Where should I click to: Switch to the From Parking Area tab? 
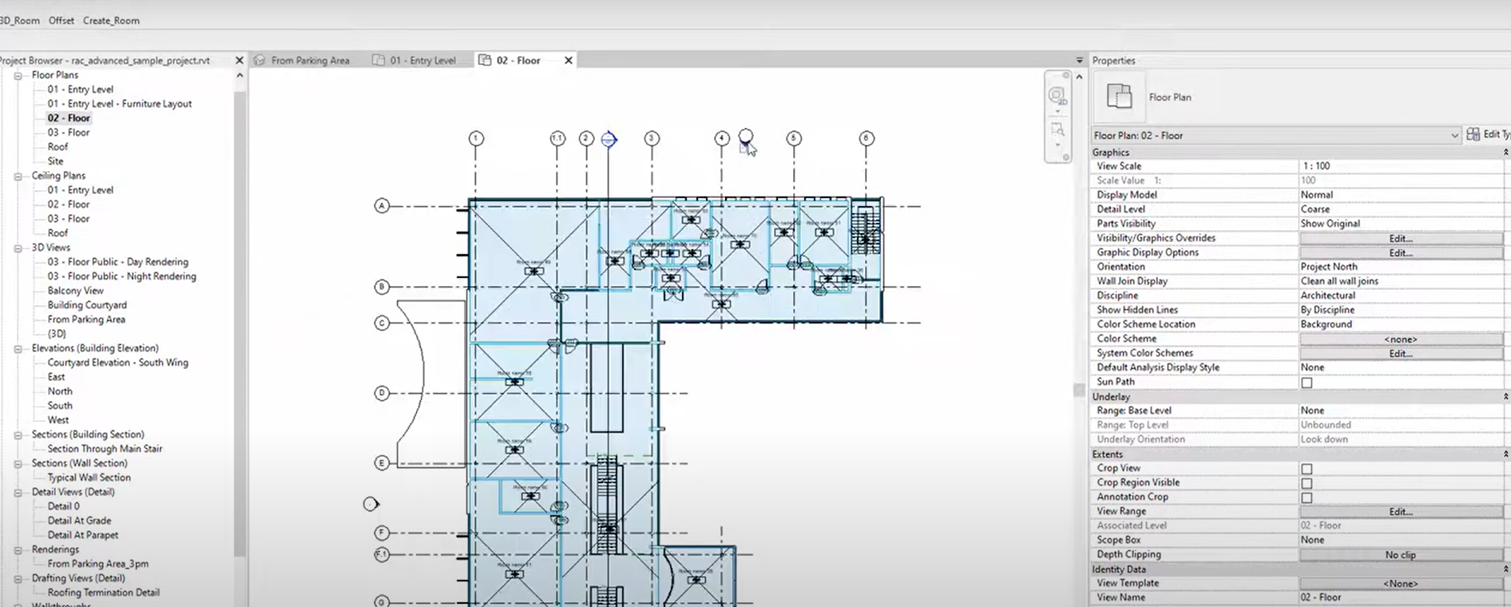(309, 61)
